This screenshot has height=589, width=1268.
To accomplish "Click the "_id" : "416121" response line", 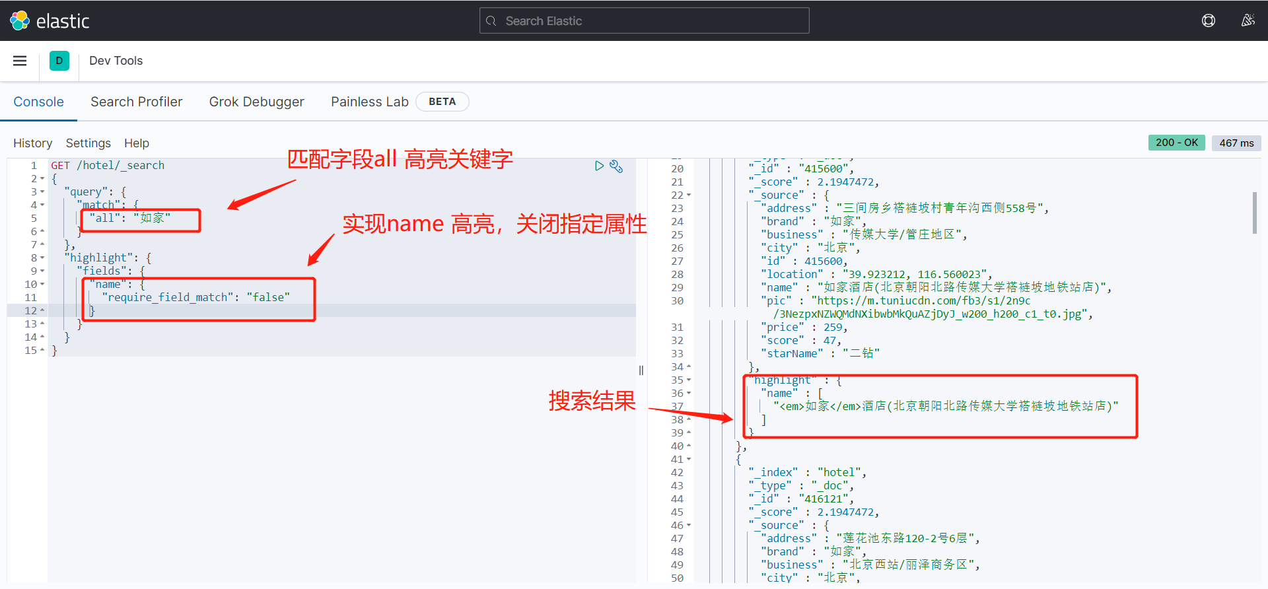I will 800,499.
